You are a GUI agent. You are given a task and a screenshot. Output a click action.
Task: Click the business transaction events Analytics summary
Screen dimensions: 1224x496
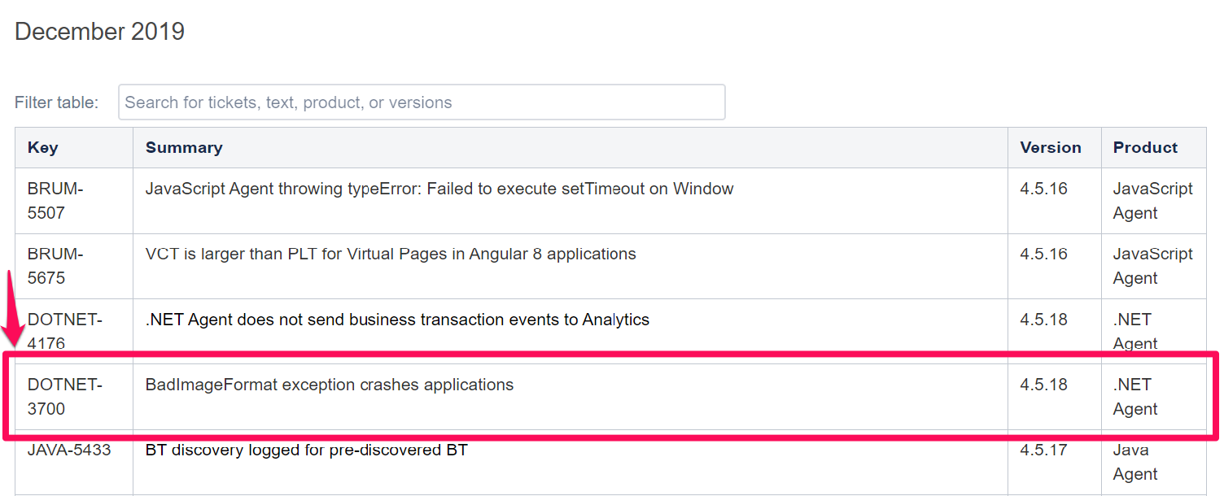click(x=397, y=320)
